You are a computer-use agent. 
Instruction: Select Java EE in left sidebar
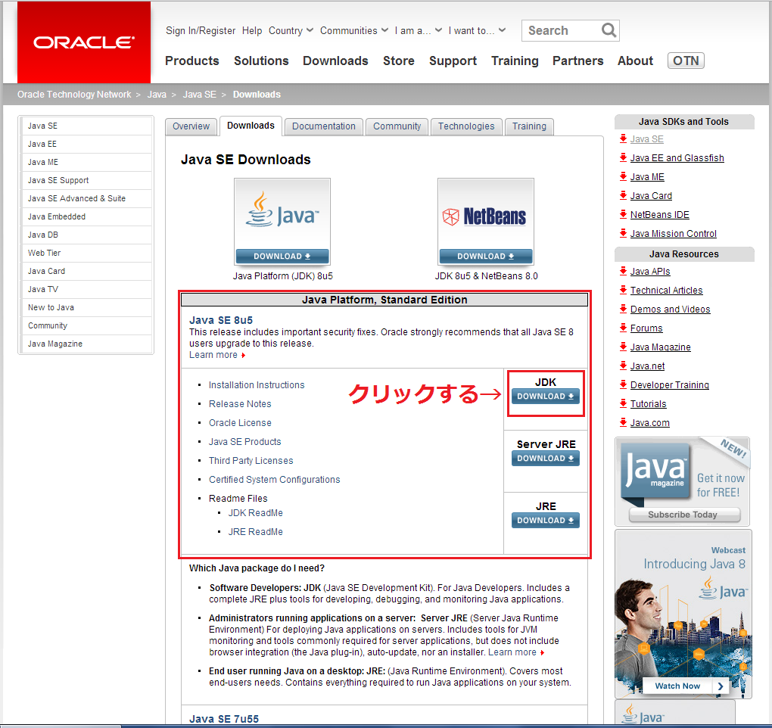tap(86, 145)
